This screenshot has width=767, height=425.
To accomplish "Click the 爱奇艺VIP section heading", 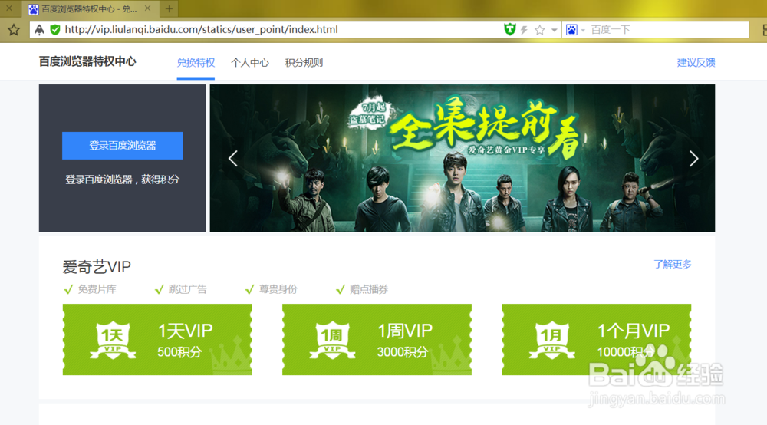I will [97, 267].
